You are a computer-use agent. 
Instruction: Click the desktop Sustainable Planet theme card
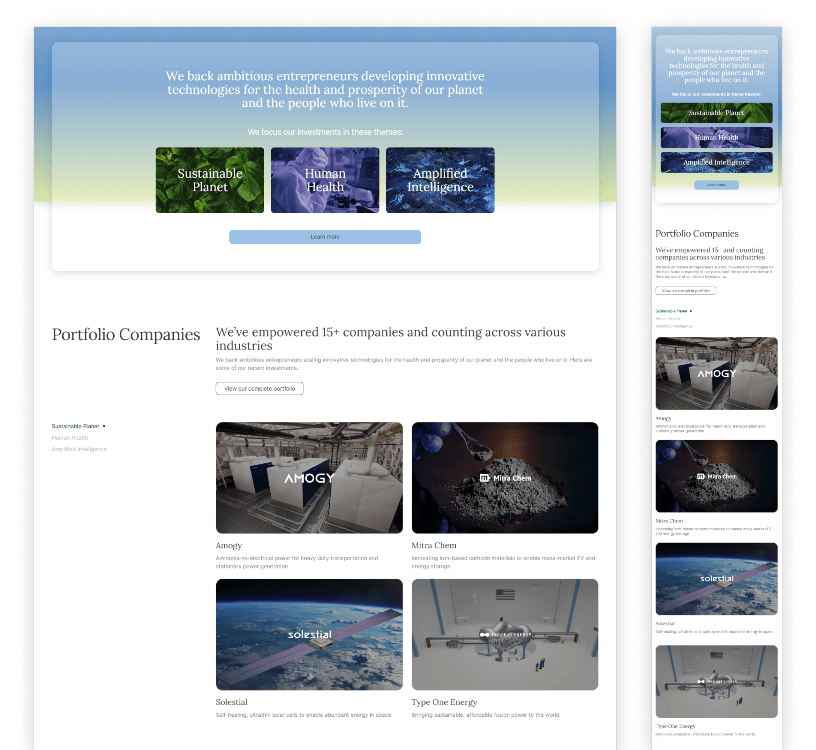210,180
